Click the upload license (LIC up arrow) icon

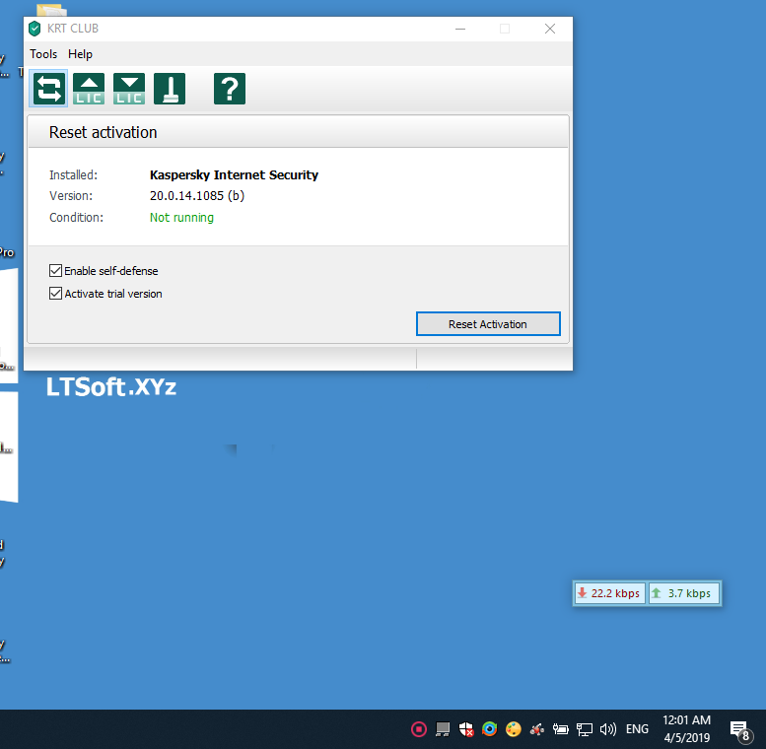pos(89,89)
